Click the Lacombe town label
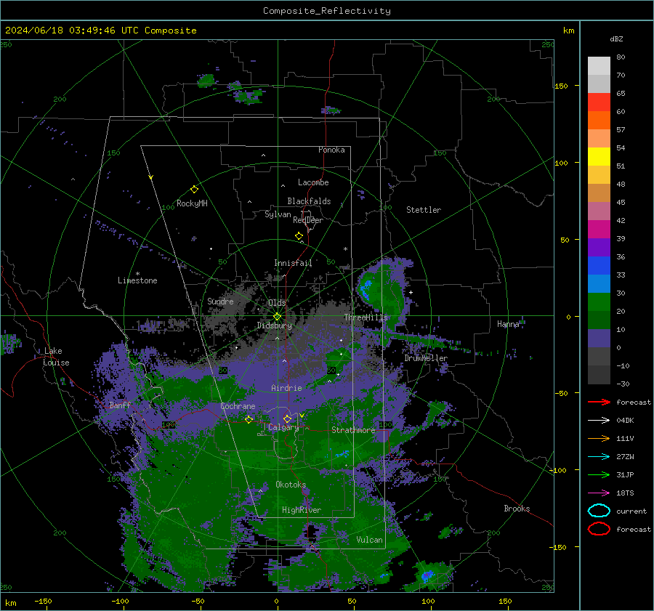This screenshot has height=611, width=654. click(x=313, y=182)
